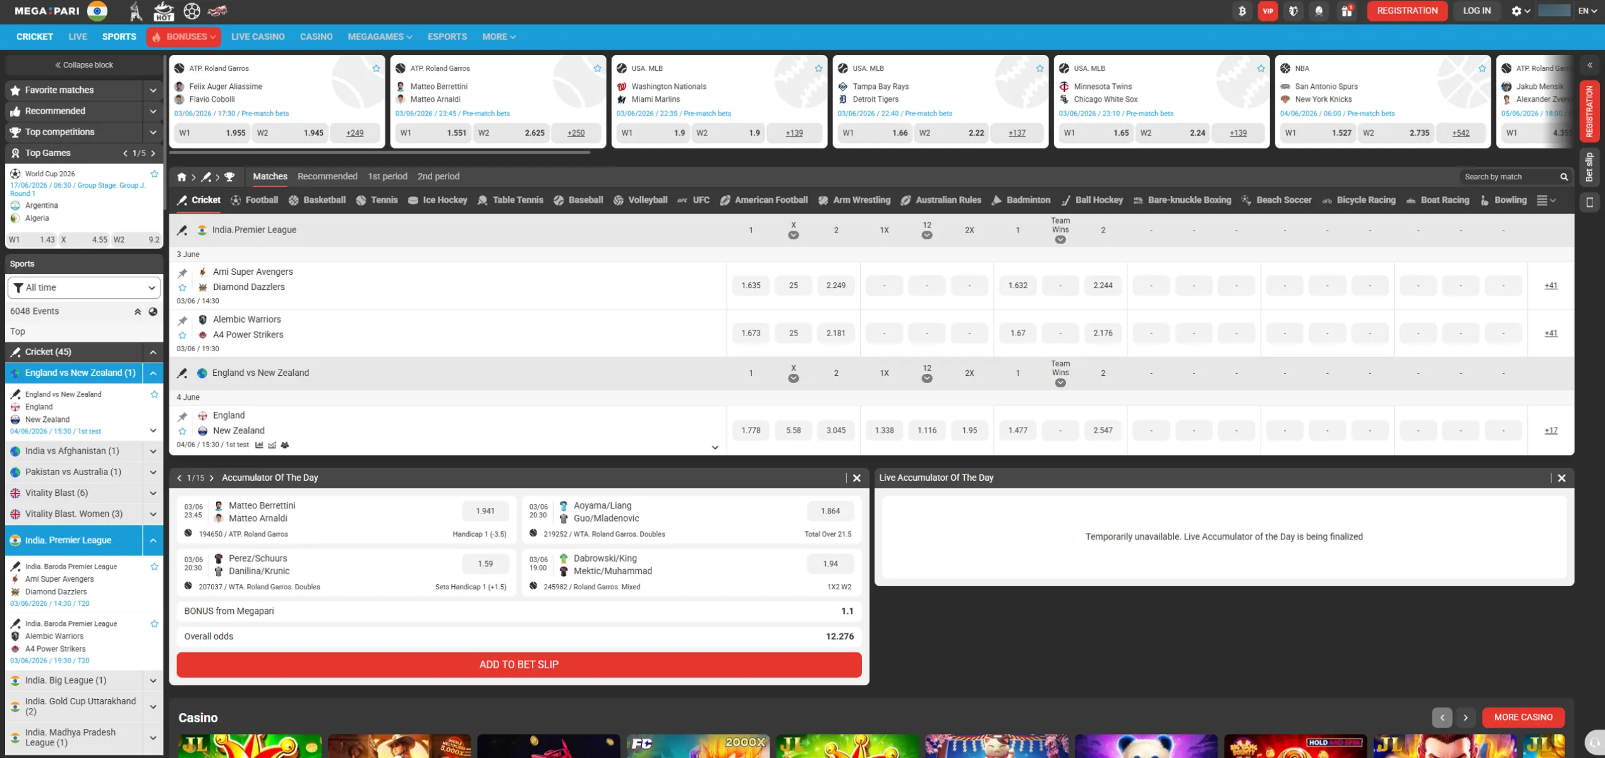This screenshot has height=758, width=1605.
Task: Click the LOG IN button
Action: point(1477,11)
